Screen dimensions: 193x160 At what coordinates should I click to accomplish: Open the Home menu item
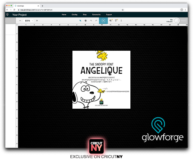(64, 14)
